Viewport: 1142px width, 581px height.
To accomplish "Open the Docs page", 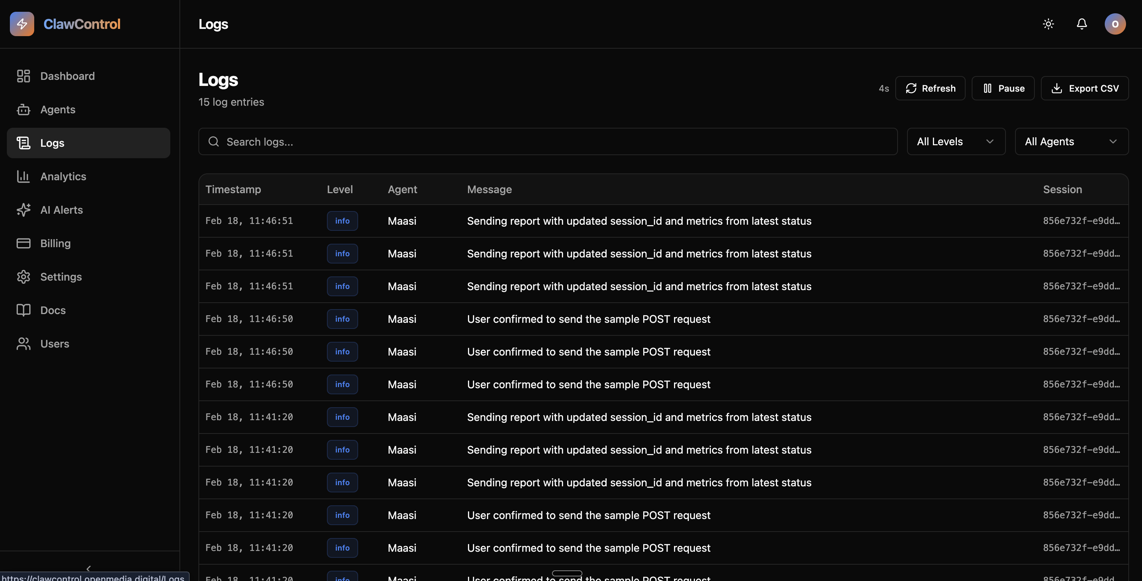I will [53, 310].
